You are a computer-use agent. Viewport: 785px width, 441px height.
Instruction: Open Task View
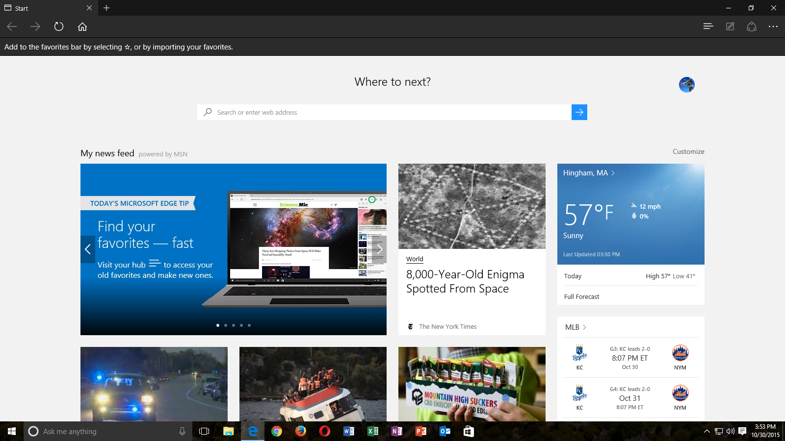[x=204, y=431]
